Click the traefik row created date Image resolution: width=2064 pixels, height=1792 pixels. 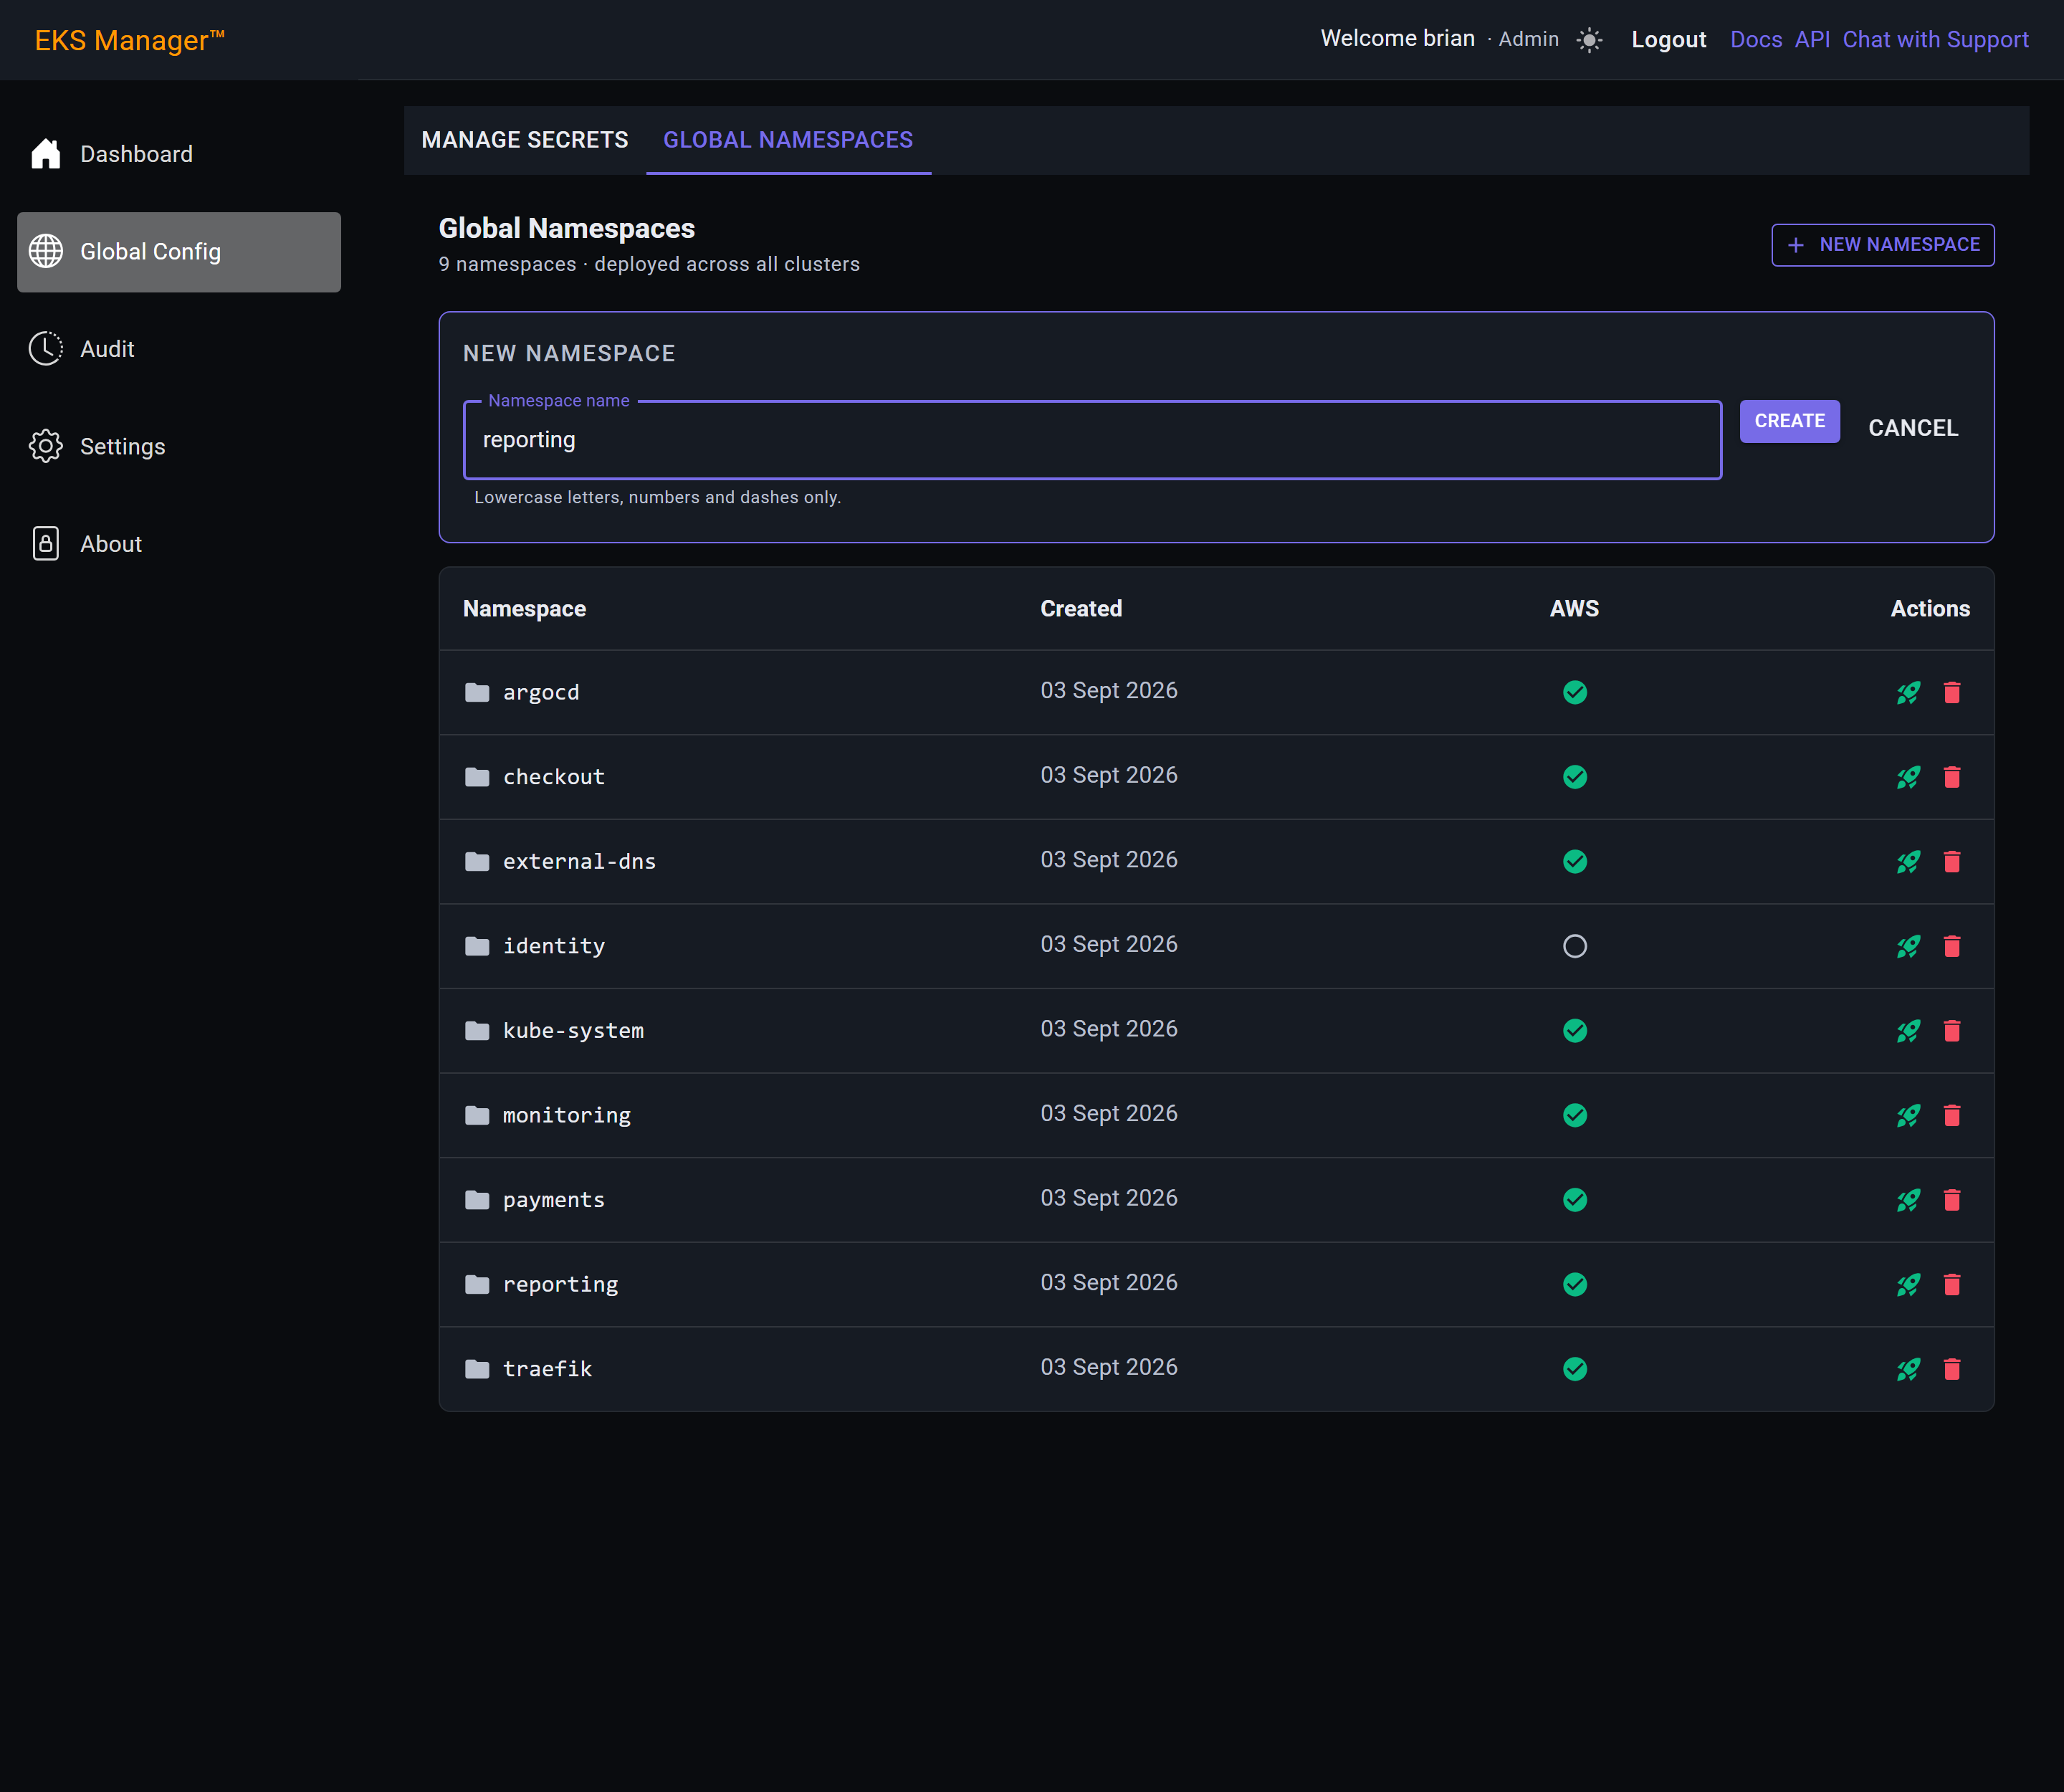pos(1108,1367)
